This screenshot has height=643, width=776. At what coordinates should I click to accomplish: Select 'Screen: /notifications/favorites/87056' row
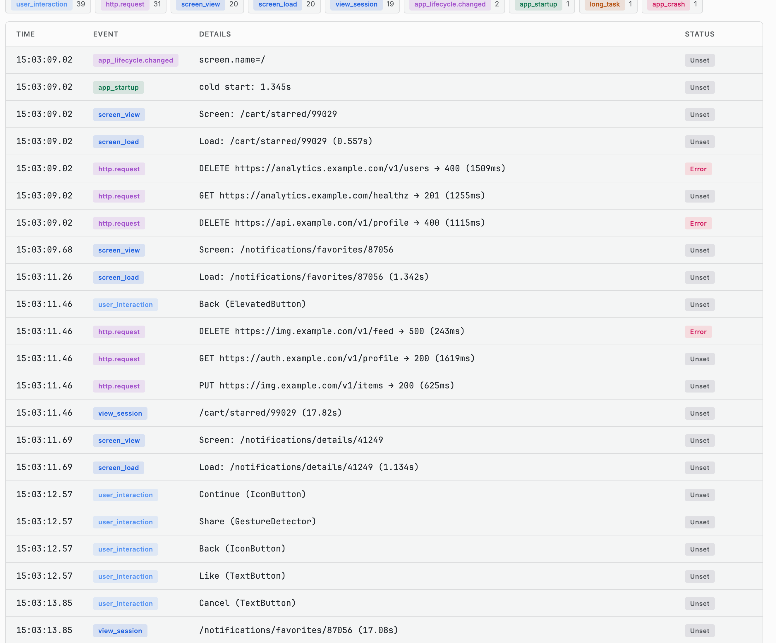[384, 250]
